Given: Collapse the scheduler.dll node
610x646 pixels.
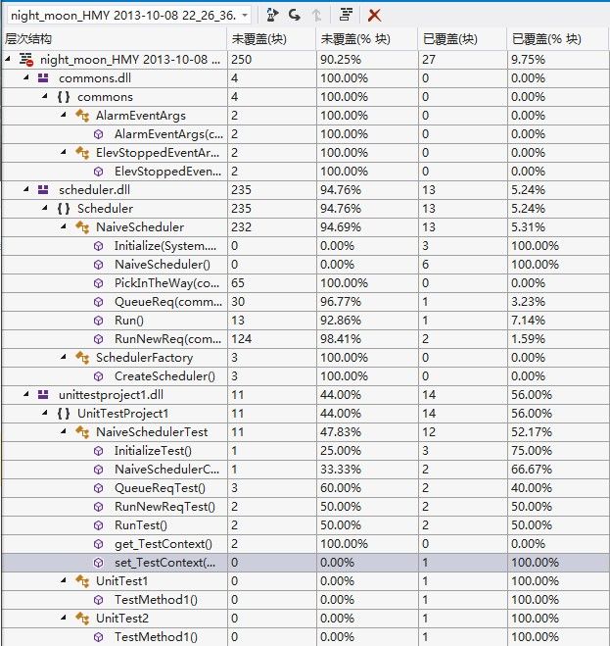Looking at the screenshot, I should point(26,189).
